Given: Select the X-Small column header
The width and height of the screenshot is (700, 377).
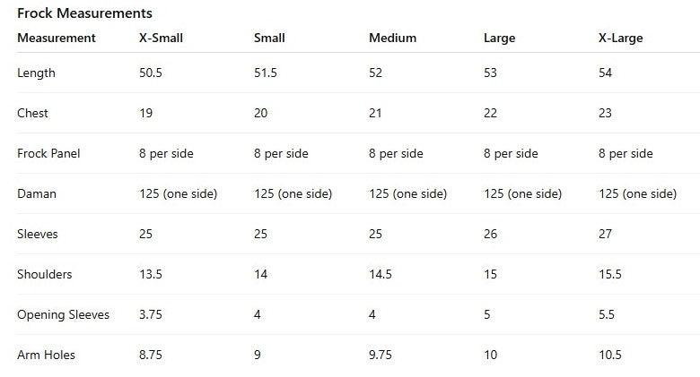Looking at the screenshot, I should (x=163, y=39).
